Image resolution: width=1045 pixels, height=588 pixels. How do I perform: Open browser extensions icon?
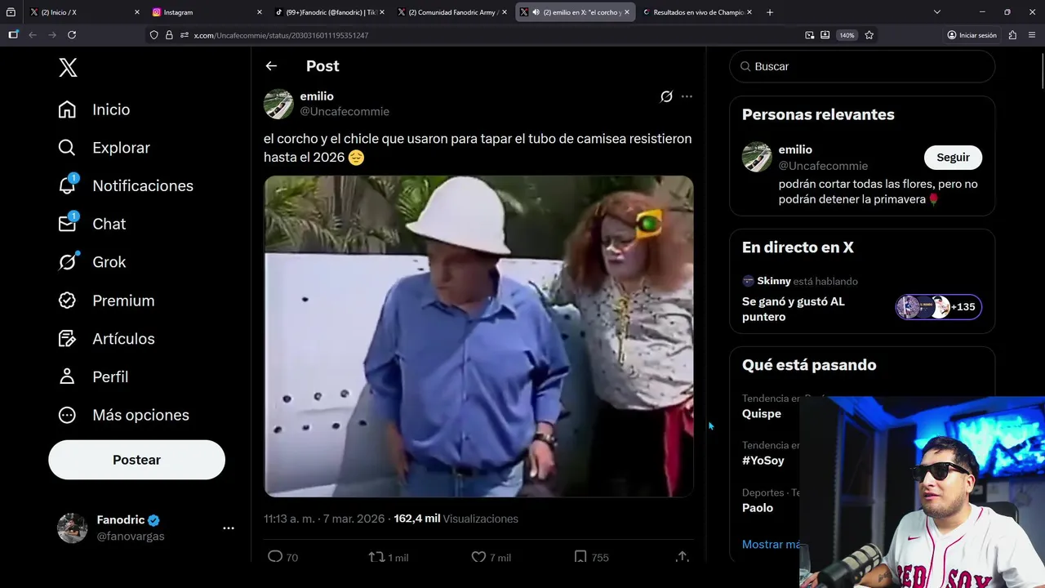click(1012, 35)
